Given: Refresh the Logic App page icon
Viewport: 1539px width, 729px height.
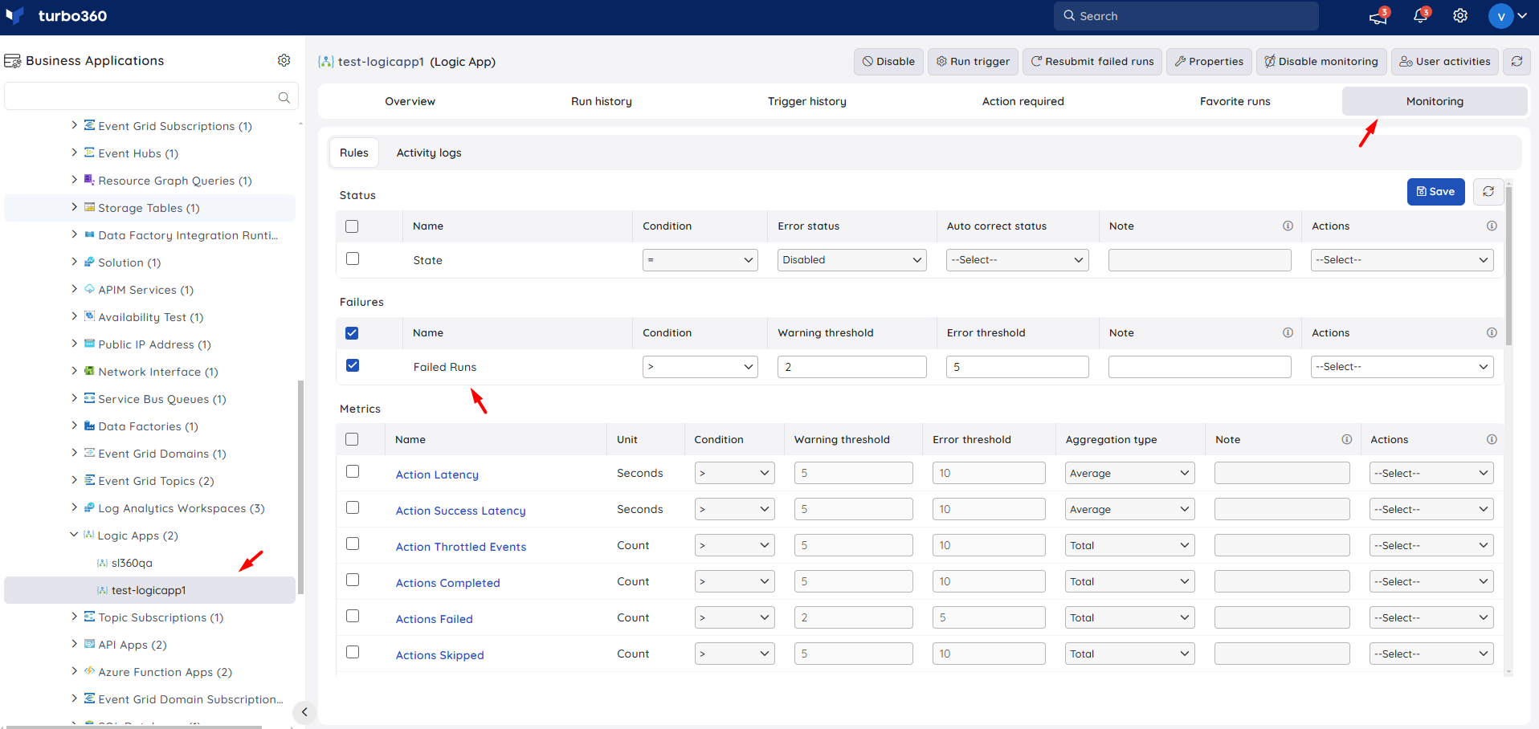Looking at the screenshot, I should [x=1517, y=61].
